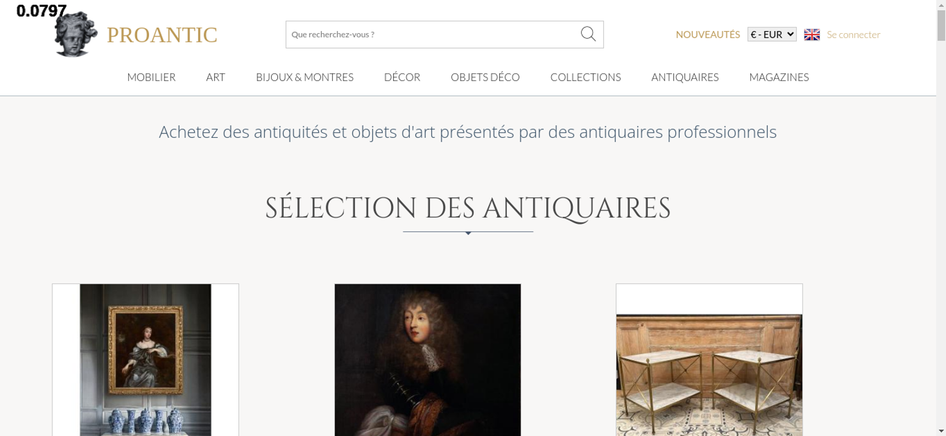946x436 pixels.
Task: Open the ART menu
Action: pyautogui.click(x=216, y=77)
